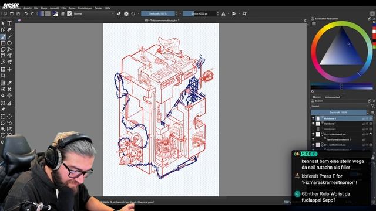The image size is (376, 211).
Task: Toggle wrap-around mode icon
Action: pyautogui.click(x=244, y=13)
